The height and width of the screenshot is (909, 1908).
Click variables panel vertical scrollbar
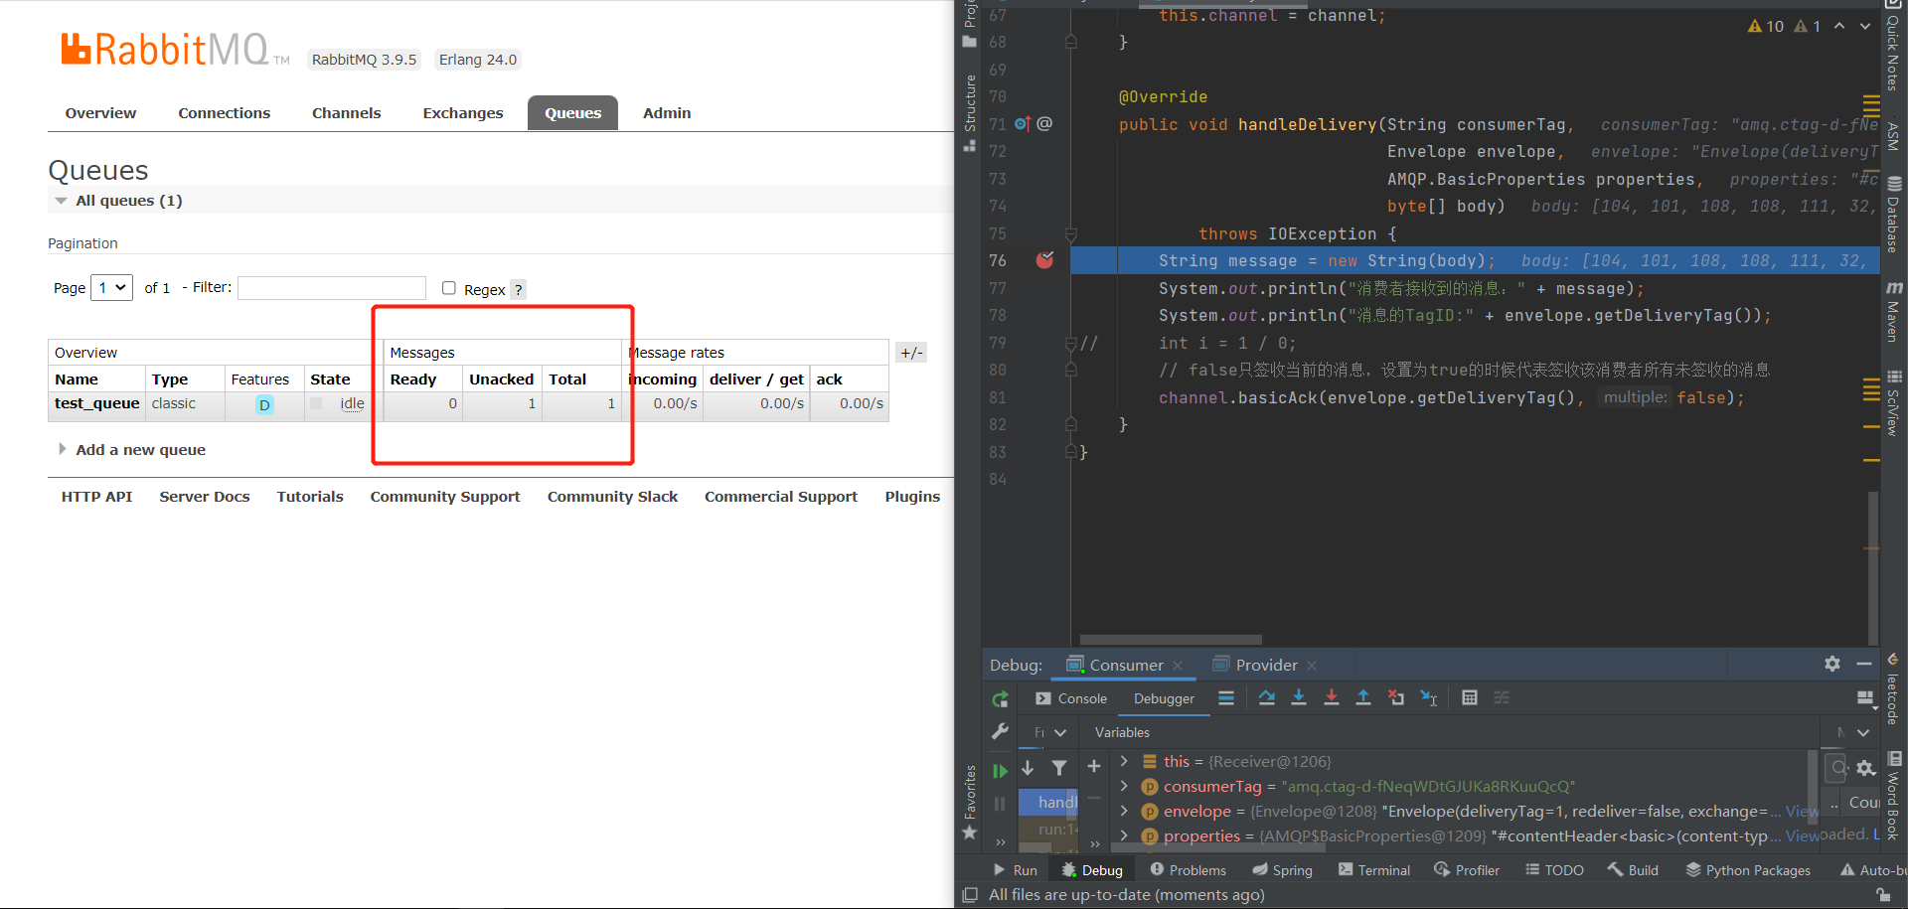(x=1813, y=785)
